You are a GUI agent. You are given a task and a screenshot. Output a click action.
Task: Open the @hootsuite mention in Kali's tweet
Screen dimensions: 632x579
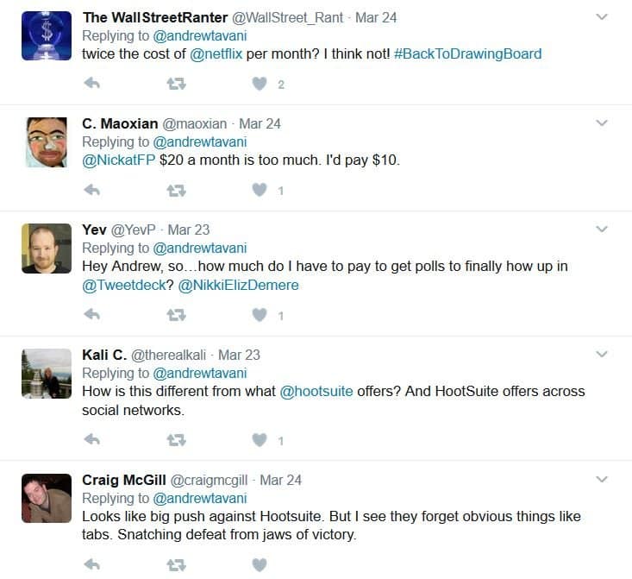coord(316,392)
